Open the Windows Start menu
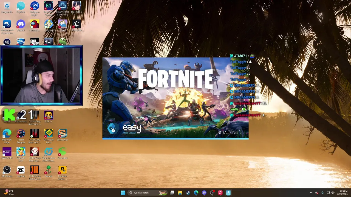The width and height of the screenshot is (351, 197). (123, 193)
